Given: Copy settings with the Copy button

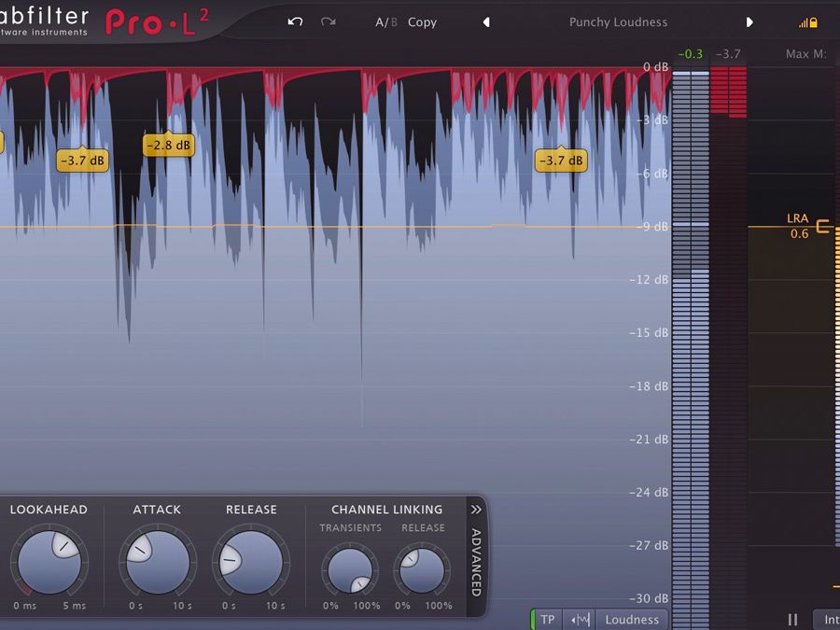Looking at the screenshot, I should point(422,22).
